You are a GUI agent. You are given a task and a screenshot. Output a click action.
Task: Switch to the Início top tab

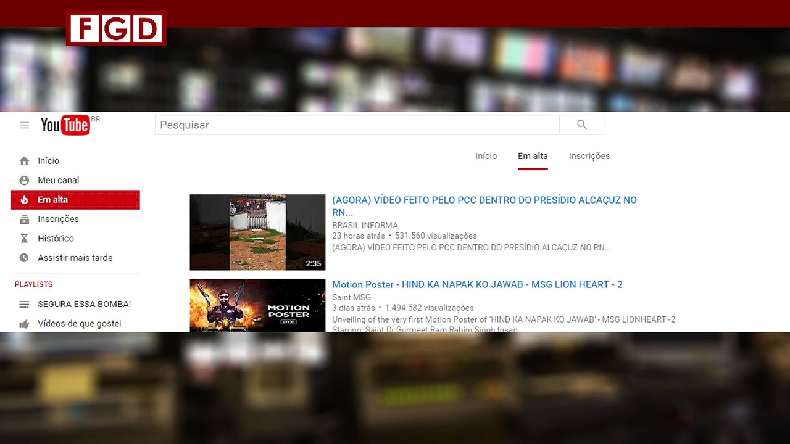click(x=486, y=156)
